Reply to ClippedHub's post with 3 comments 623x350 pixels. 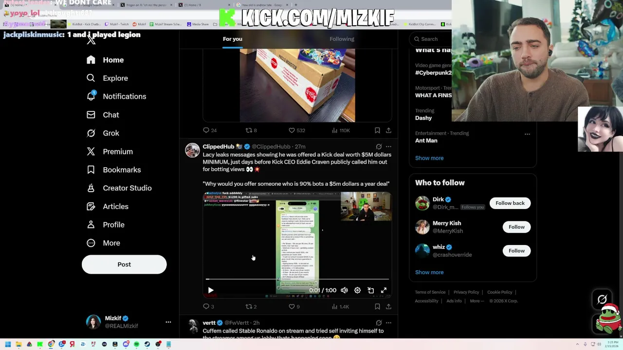208,307
